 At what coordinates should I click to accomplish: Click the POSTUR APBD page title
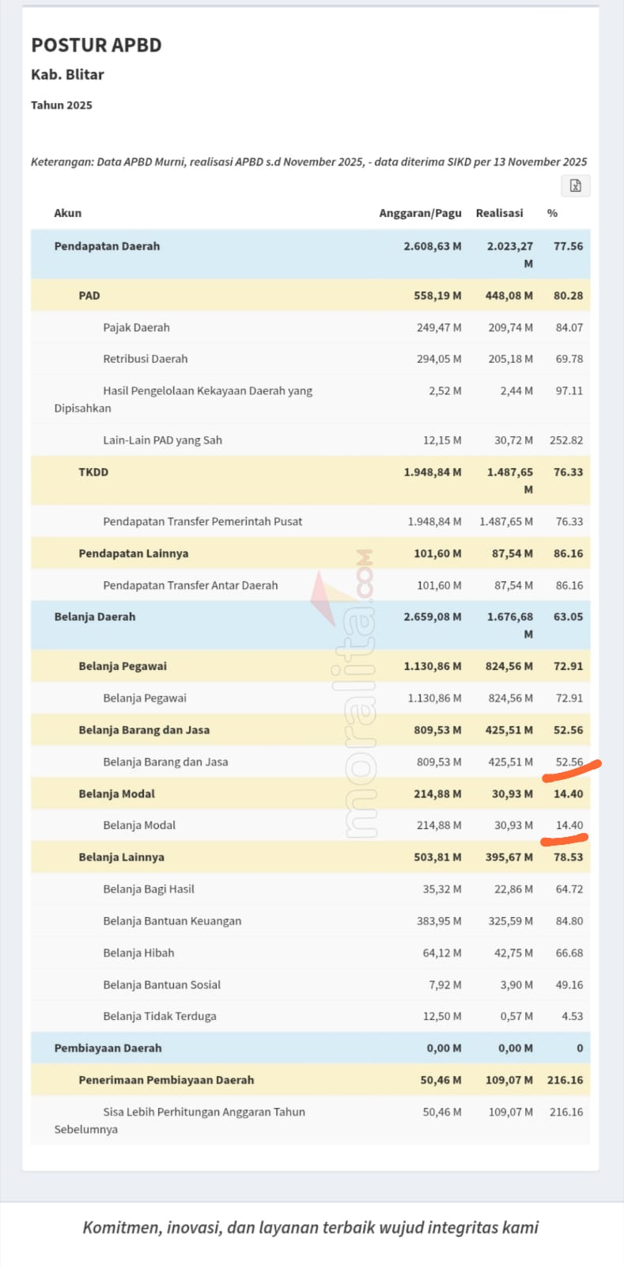[96, 45]
